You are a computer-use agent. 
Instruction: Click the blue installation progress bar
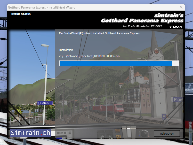(x=116, y=63)
